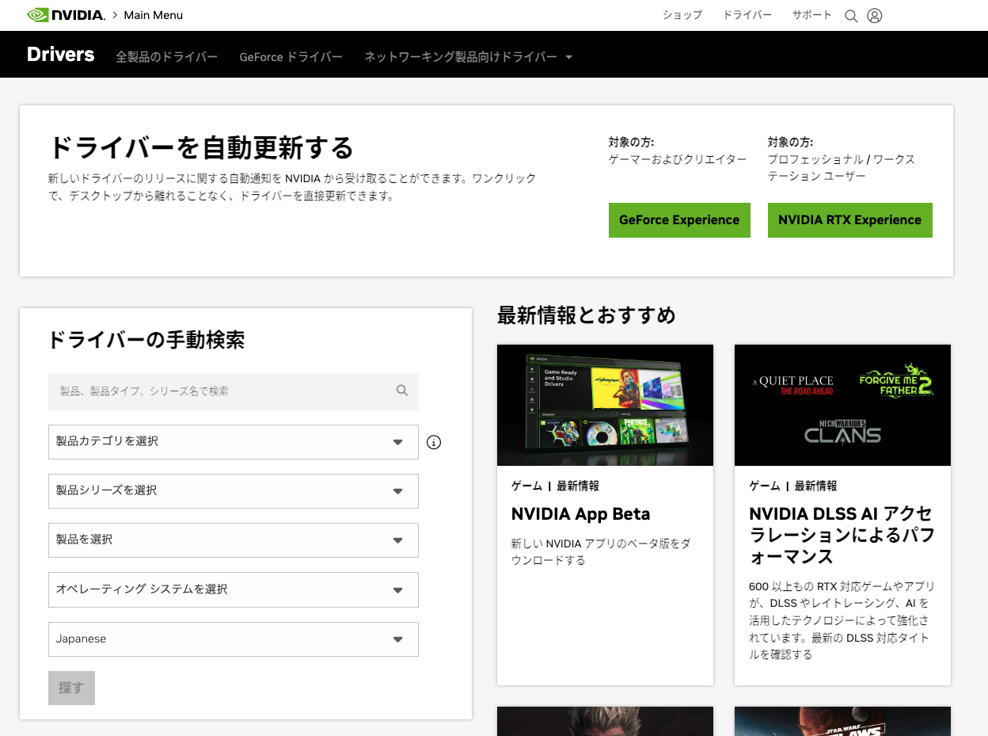
Task: Open the NVIDIA App Beta thumbnail image
Action: 605,405
